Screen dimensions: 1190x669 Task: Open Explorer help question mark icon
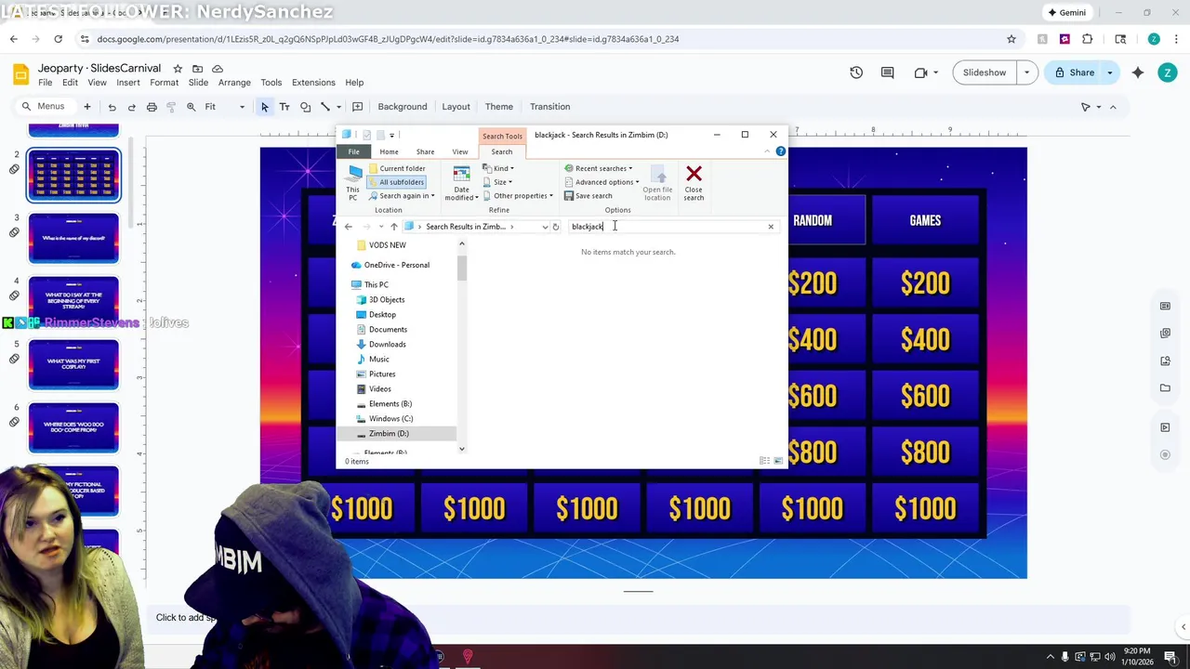tap(781, 151)
